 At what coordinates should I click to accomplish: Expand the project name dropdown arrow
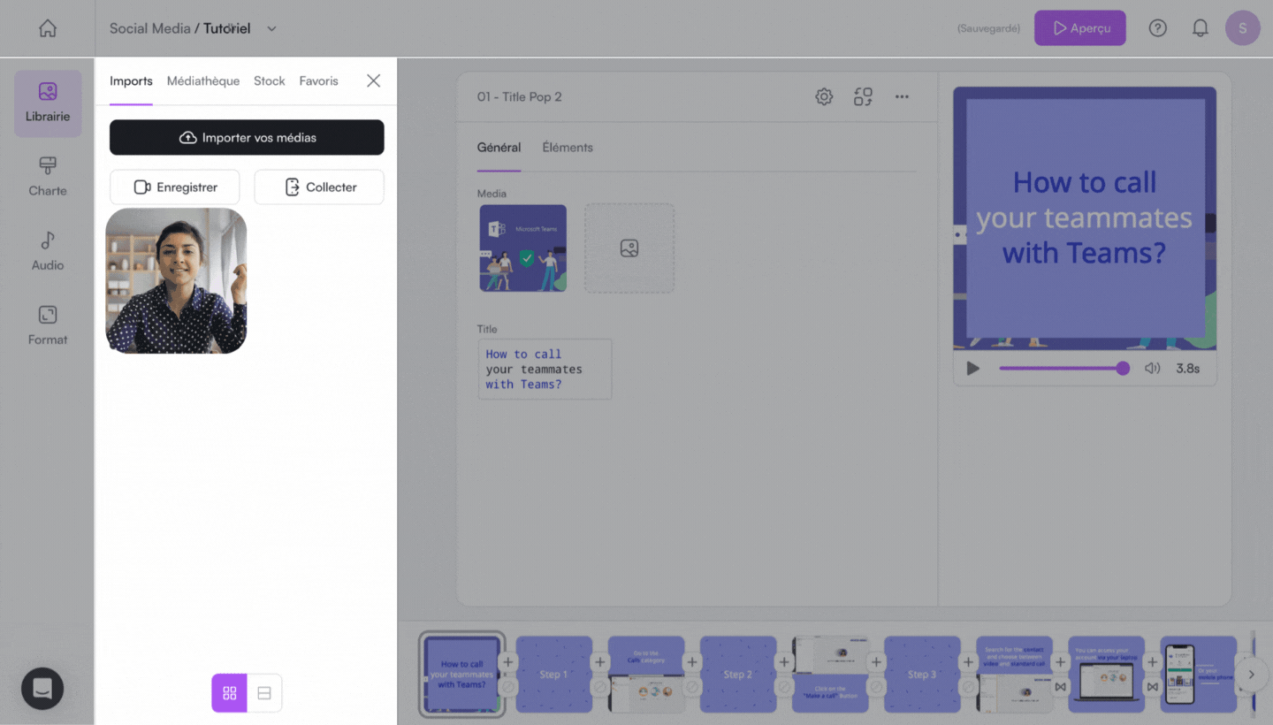pos(271,28)
